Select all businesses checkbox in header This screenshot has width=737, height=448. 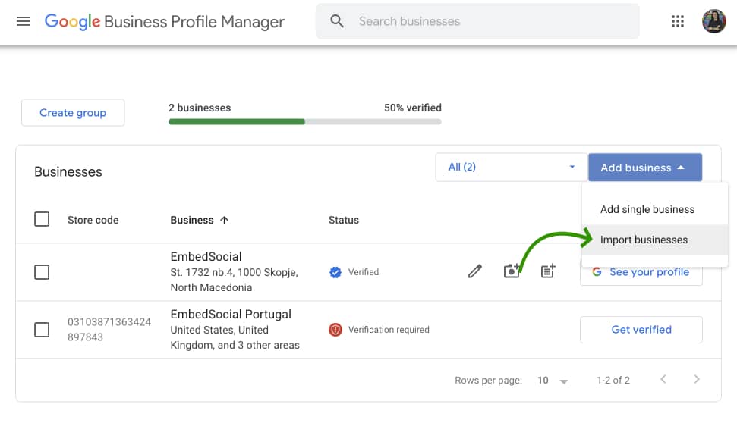pyautogui.click(x=42, y=219)
